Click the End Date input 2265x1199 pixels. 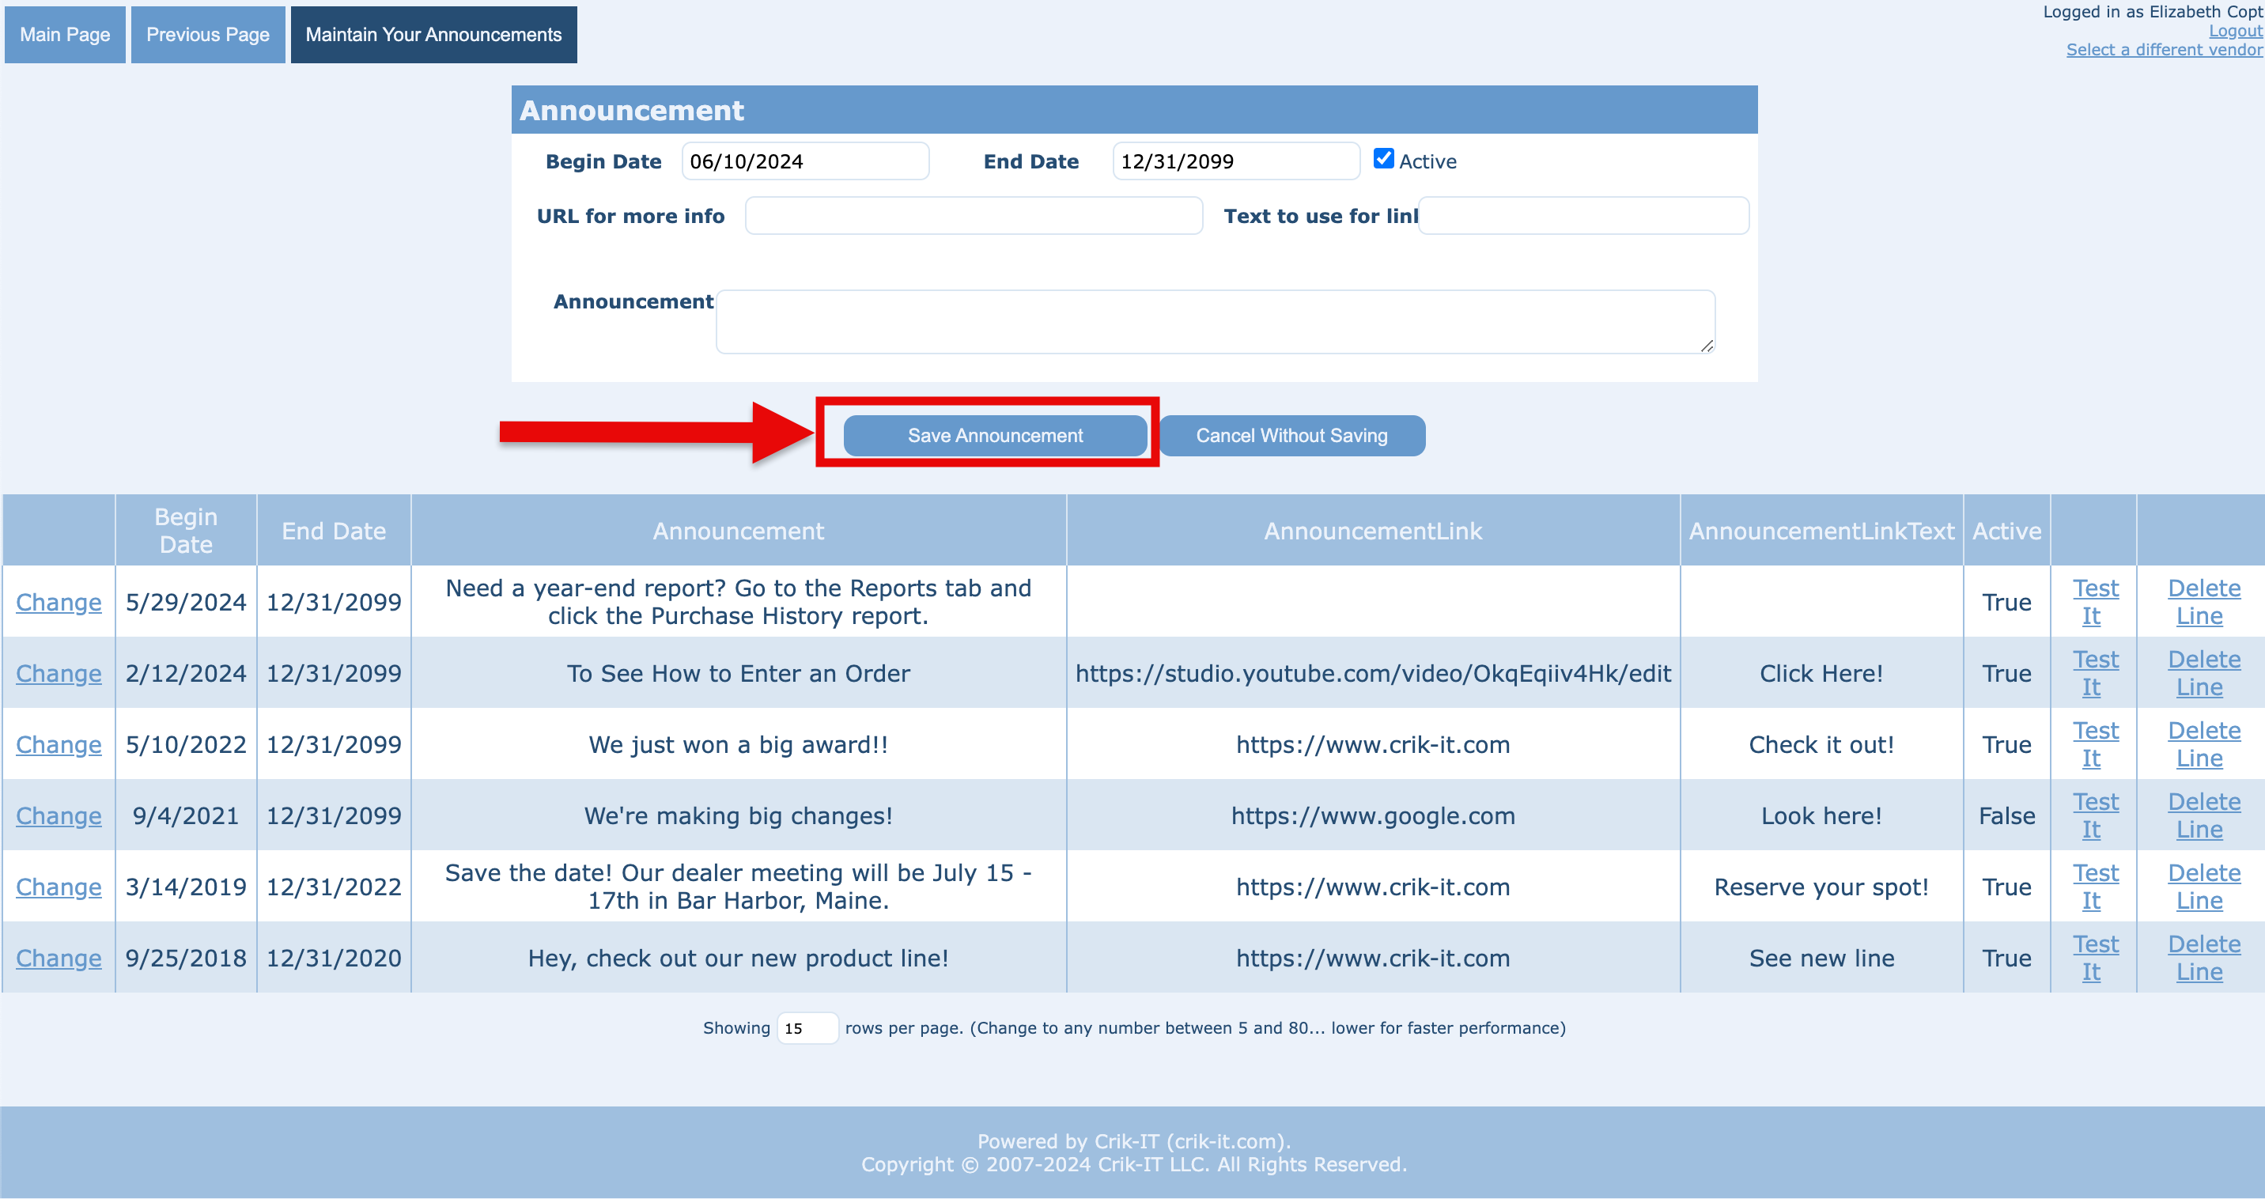pos(1235,162)
